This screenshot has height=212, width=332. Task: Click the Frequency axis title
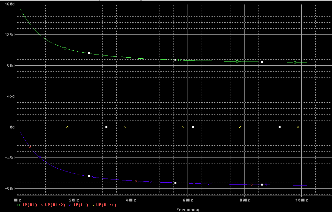189,209
